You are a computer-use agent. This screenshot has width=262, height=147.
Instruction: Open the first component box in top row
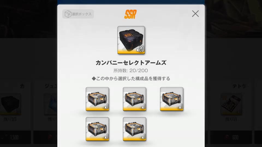[97, 99]
